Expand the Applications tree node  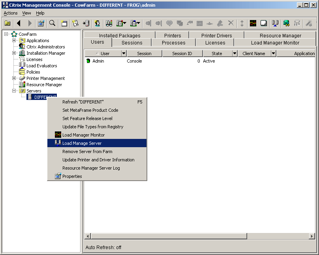coord(13,40)
